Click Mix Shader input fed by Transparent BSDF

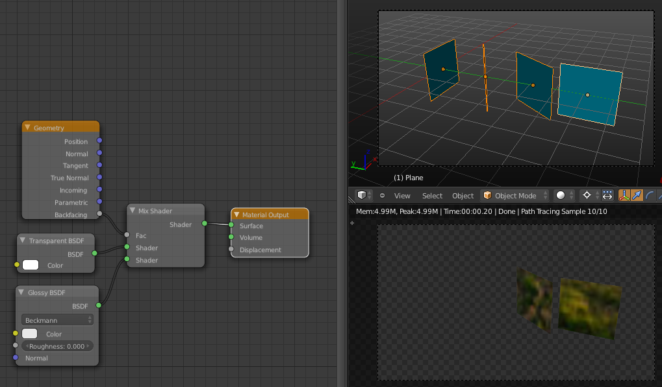pyautogui.click(x=127, y=247)
